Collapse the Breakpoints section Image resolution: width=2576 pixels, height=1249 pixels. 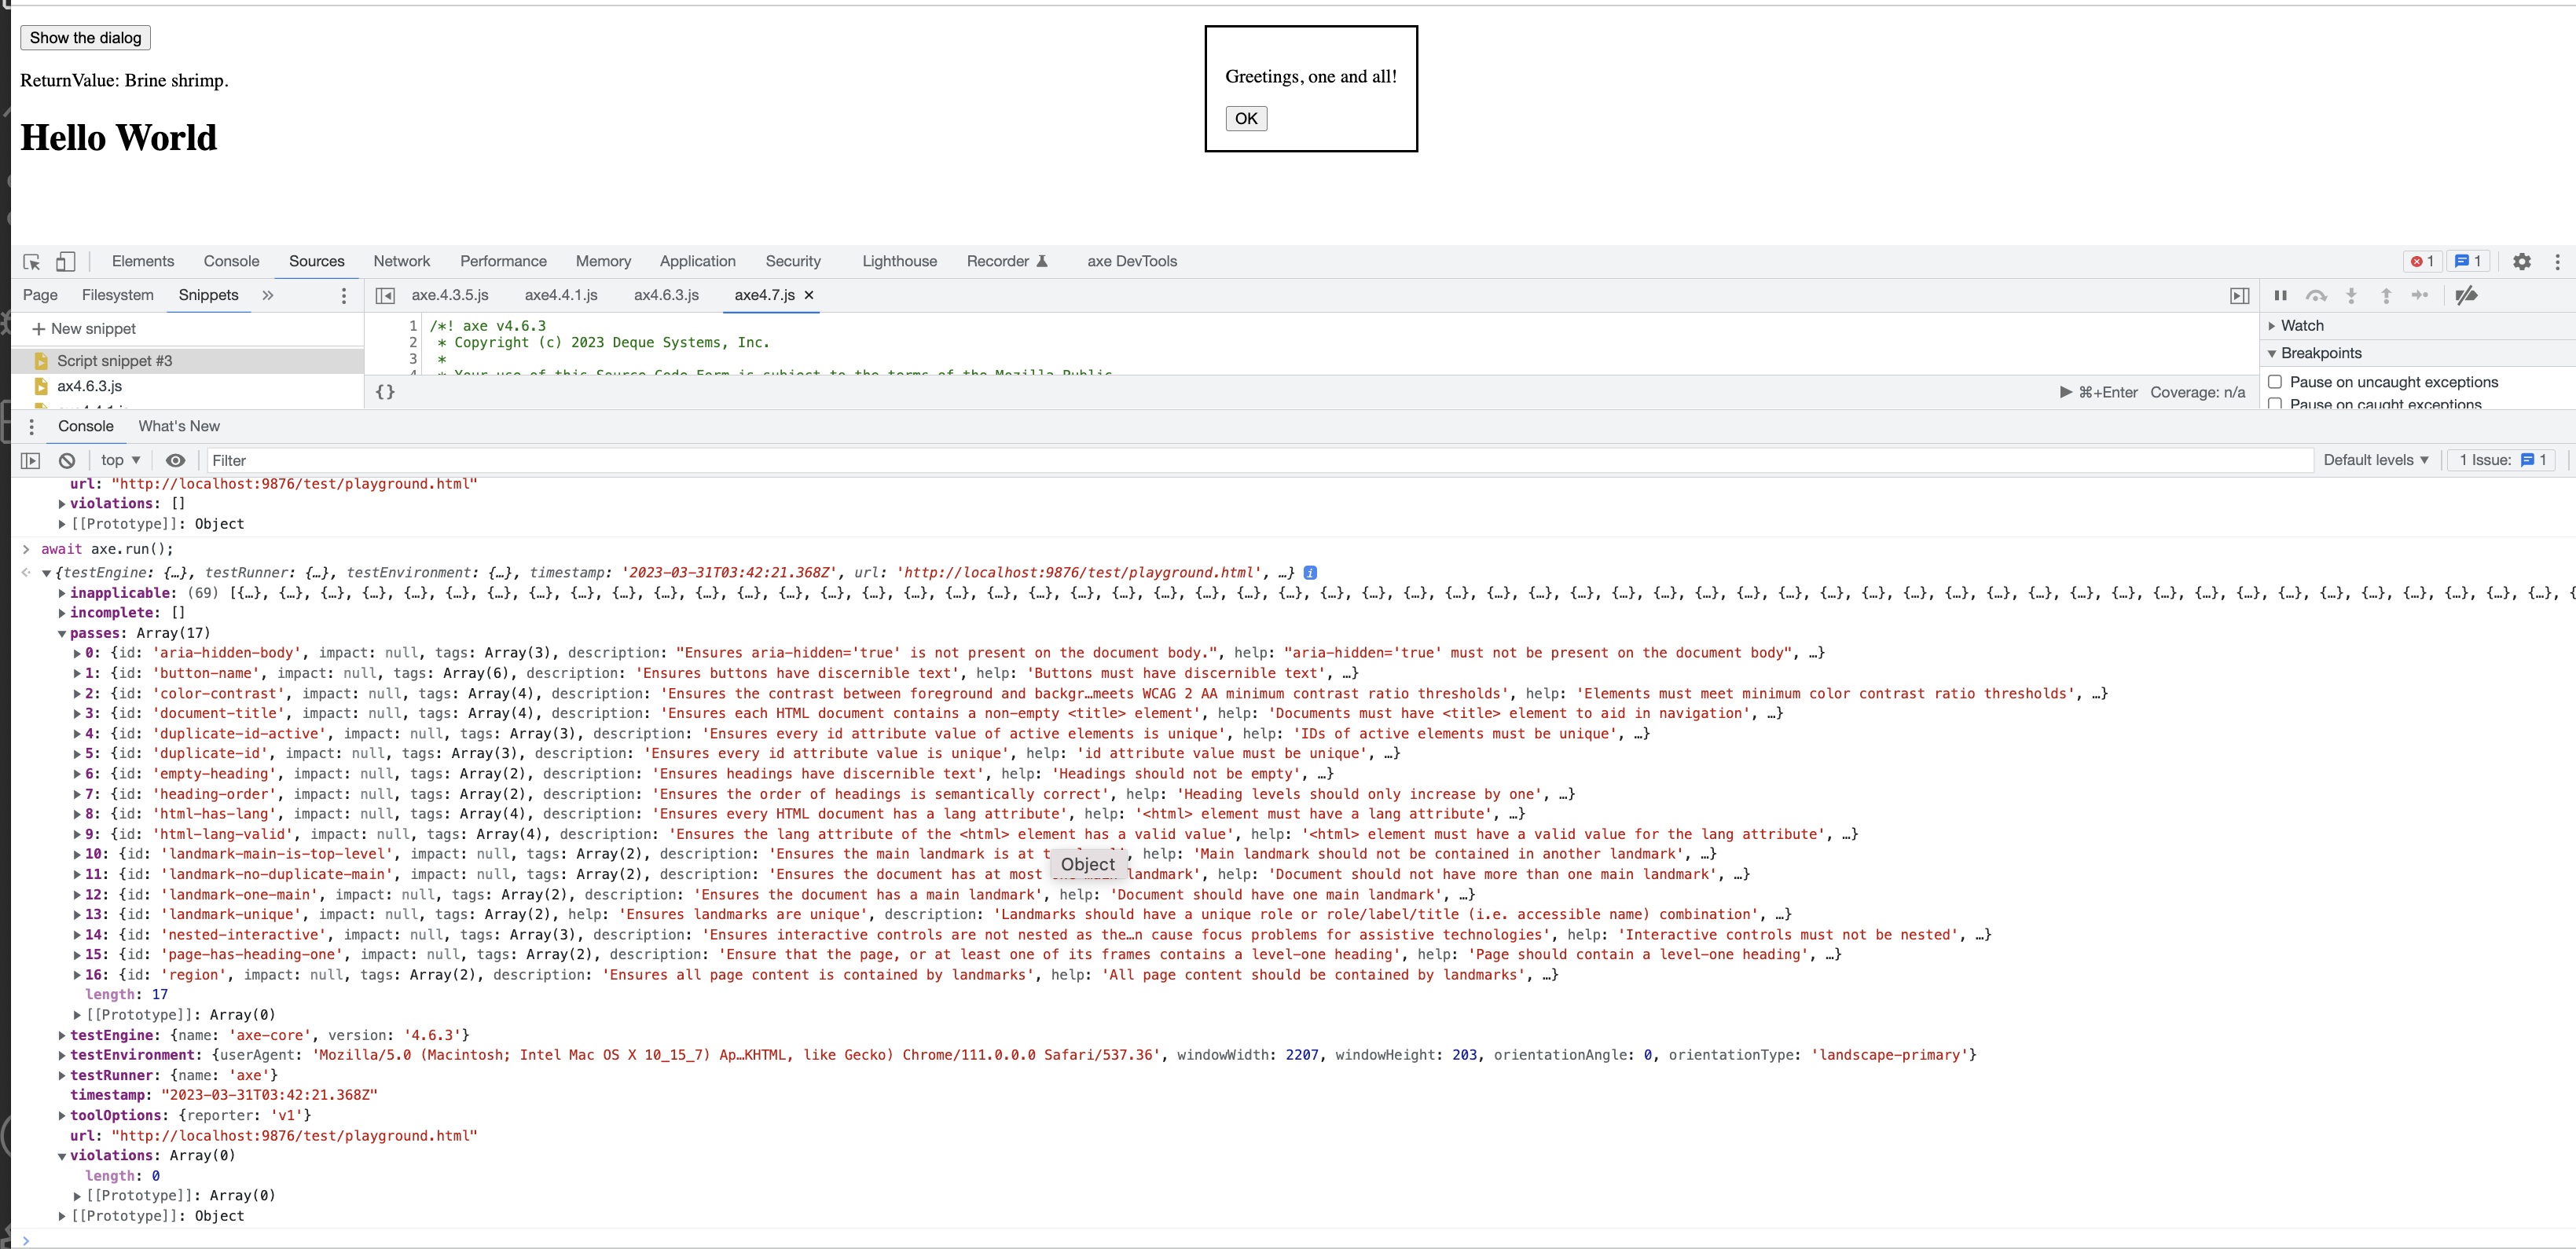[2273, 352]
